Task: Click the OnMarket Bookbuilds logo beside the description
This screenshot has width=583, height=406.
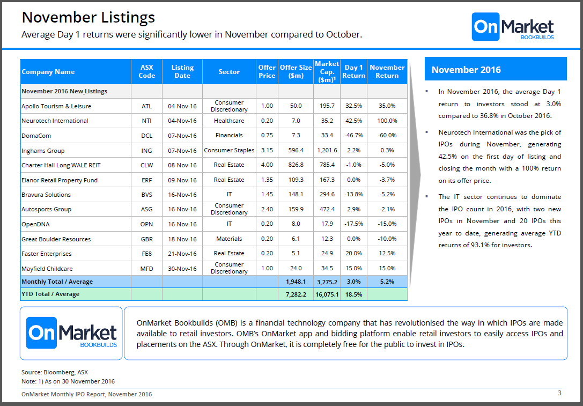Action: click(72, 333)
